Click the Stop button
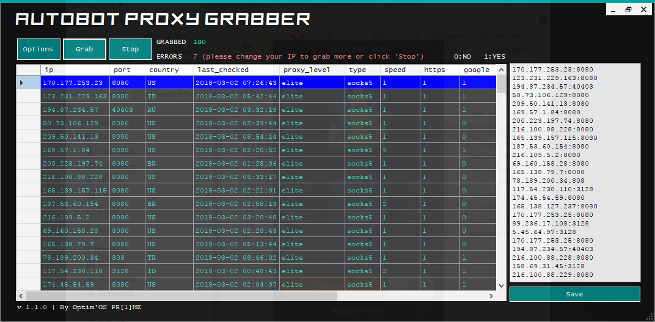This screenshot has width=655, height=322. coord(130,49)
